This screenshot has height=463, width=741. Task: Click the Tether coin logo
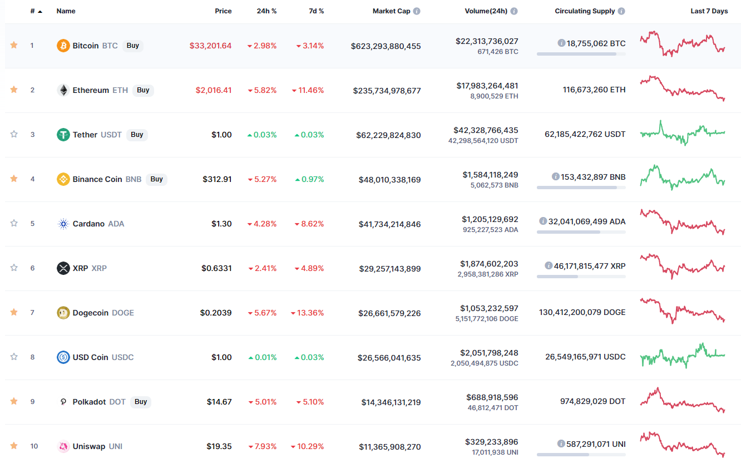point(63,135)
